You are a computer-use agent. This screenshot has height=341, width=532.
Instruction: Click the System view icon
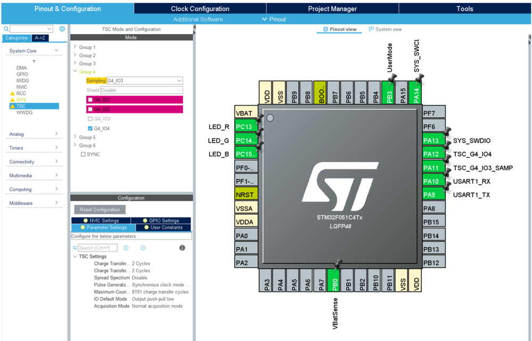click(x=371, y=29)
